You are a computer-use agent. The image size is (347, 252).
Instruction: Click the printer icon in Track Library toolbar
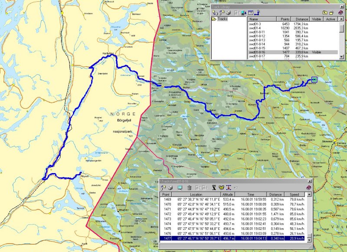[x=228, y=13]
